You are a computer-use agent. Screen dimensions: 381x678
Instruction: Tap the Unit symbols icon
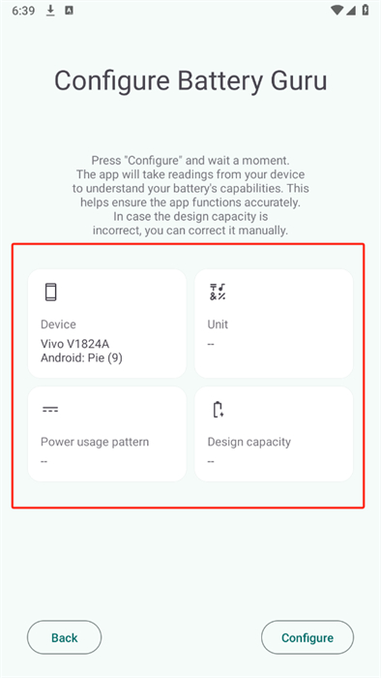pyautogui.click(x=218, y=292)
